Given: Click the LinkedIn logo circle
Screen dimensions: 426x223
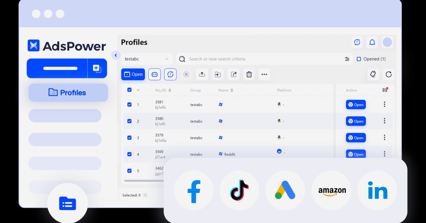Looking at the screenshot, I should 377,190.
